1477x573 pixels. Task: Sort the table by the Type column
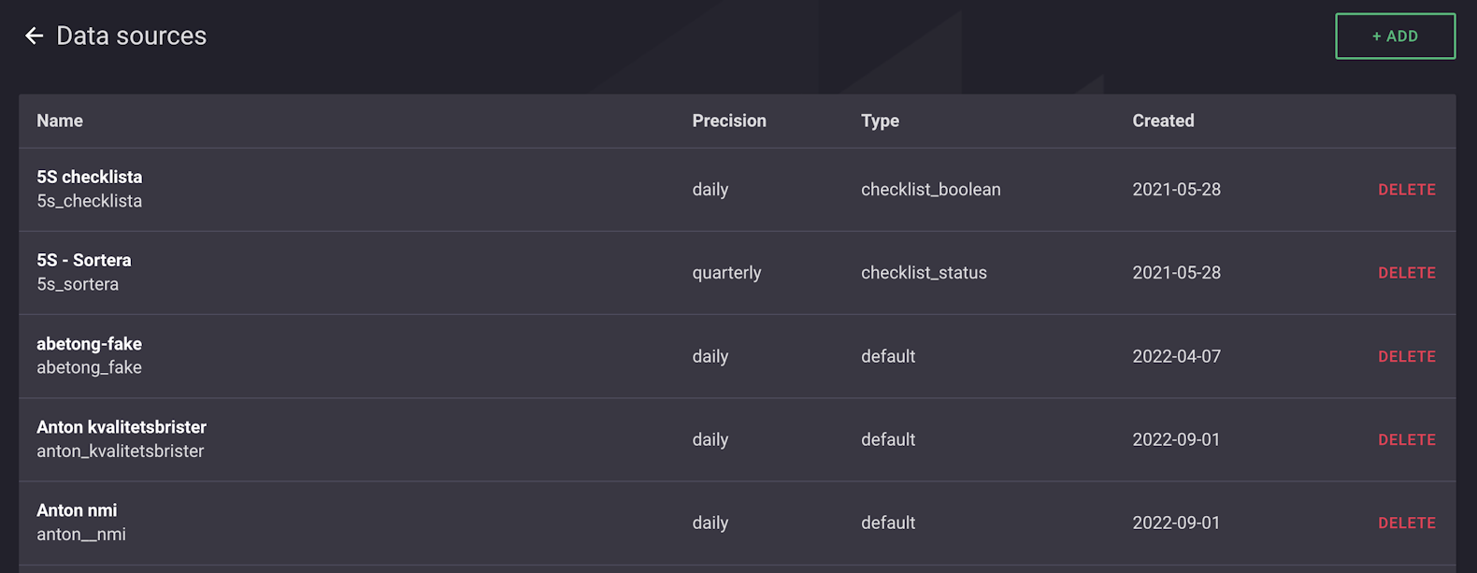coord(880,121)
